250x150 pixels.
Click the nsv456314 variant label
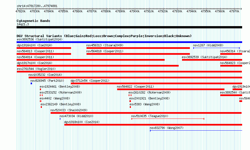pyautogui.click(x=235, y=51)
